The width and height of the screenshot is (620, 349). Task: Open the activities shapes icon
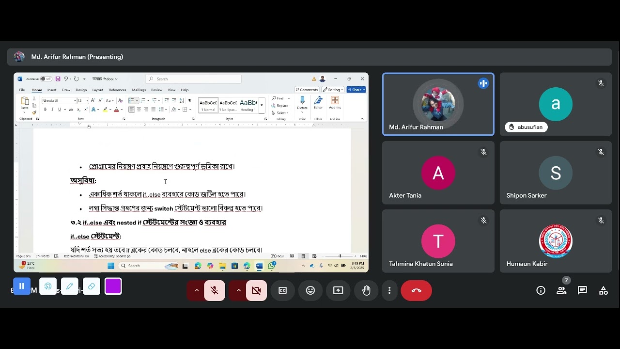[x=603, y=290]
